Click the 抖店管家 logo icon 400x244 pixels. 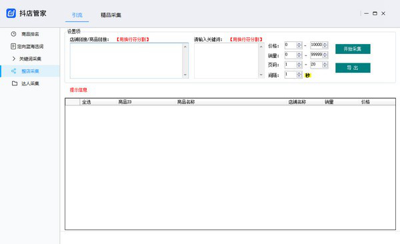click(x=11, y=13)
